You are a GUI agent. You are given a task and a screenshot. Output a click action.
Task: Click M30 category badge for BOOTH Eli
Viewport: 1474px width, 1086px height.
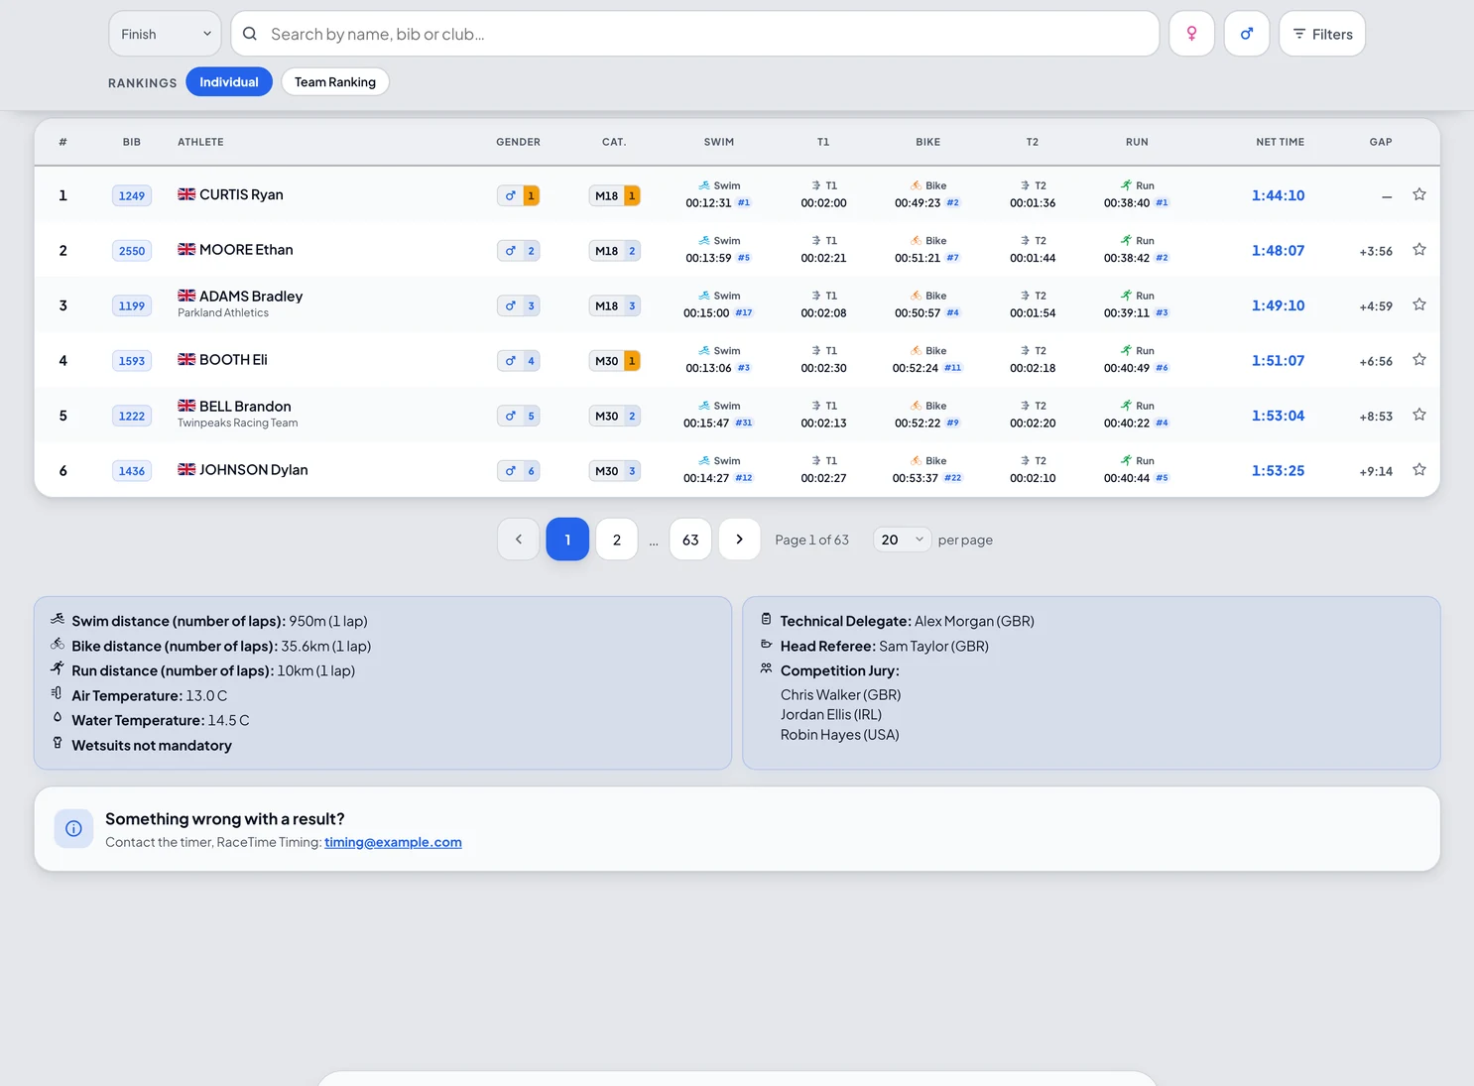click(615, 361)
